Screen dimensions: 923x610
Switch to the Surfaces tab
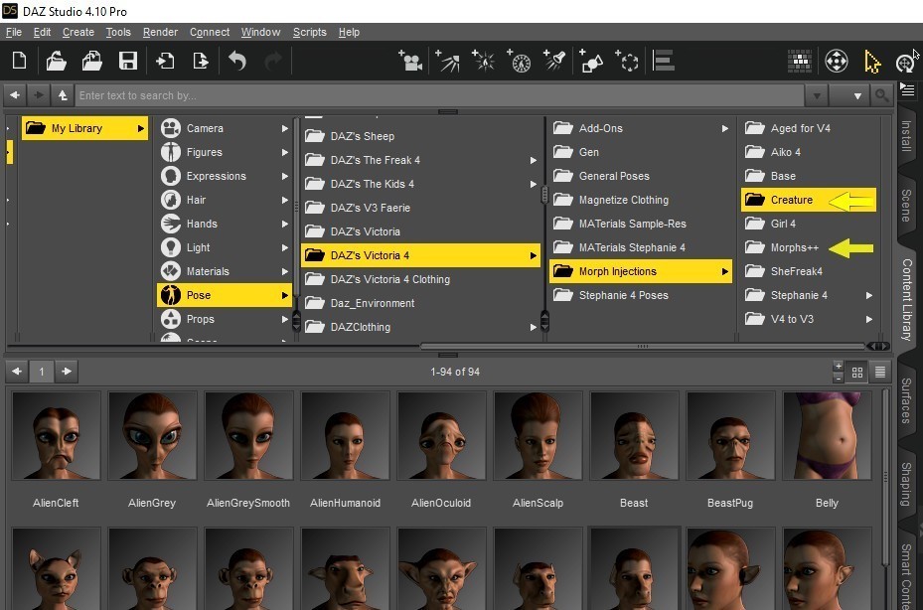point(906,400)
